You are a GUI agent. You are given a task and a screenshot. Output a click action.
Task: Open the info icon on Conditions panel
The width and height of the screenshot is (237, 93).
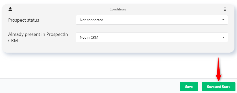point(225,9)
